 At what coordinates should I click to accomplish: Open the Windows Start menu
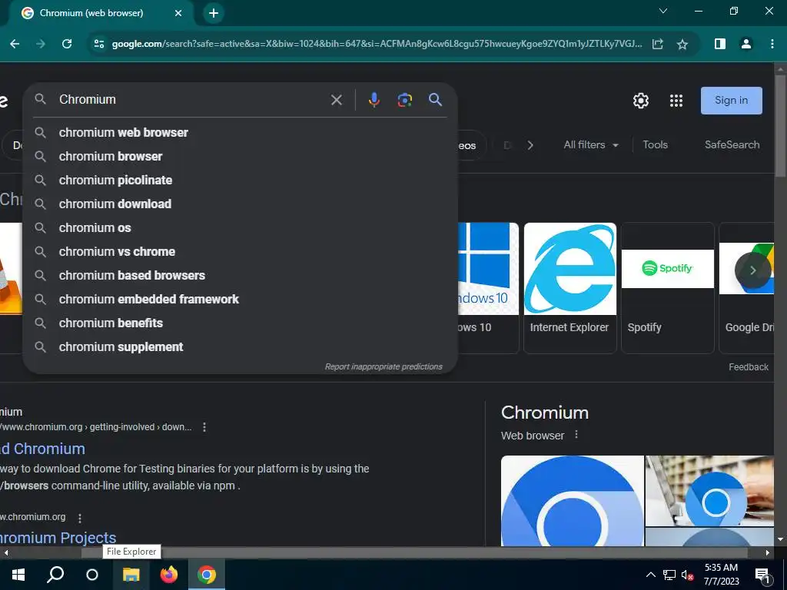(x=18, y=575)
